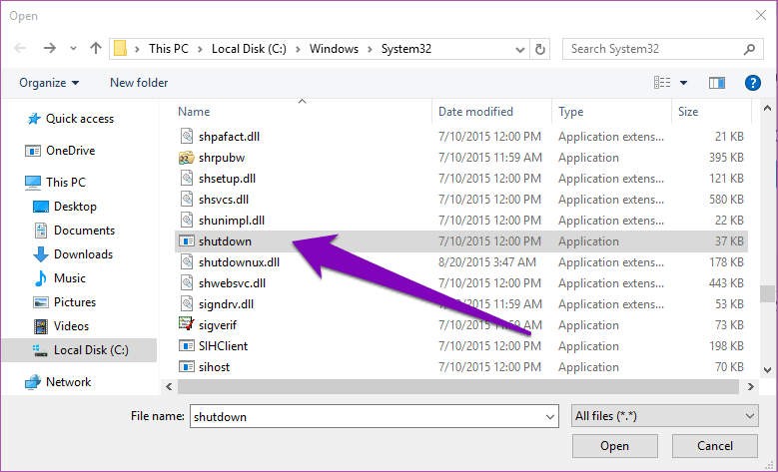Create a New folder
The width and height of the screenshot is (778, 472).
[x=139, y=83]
